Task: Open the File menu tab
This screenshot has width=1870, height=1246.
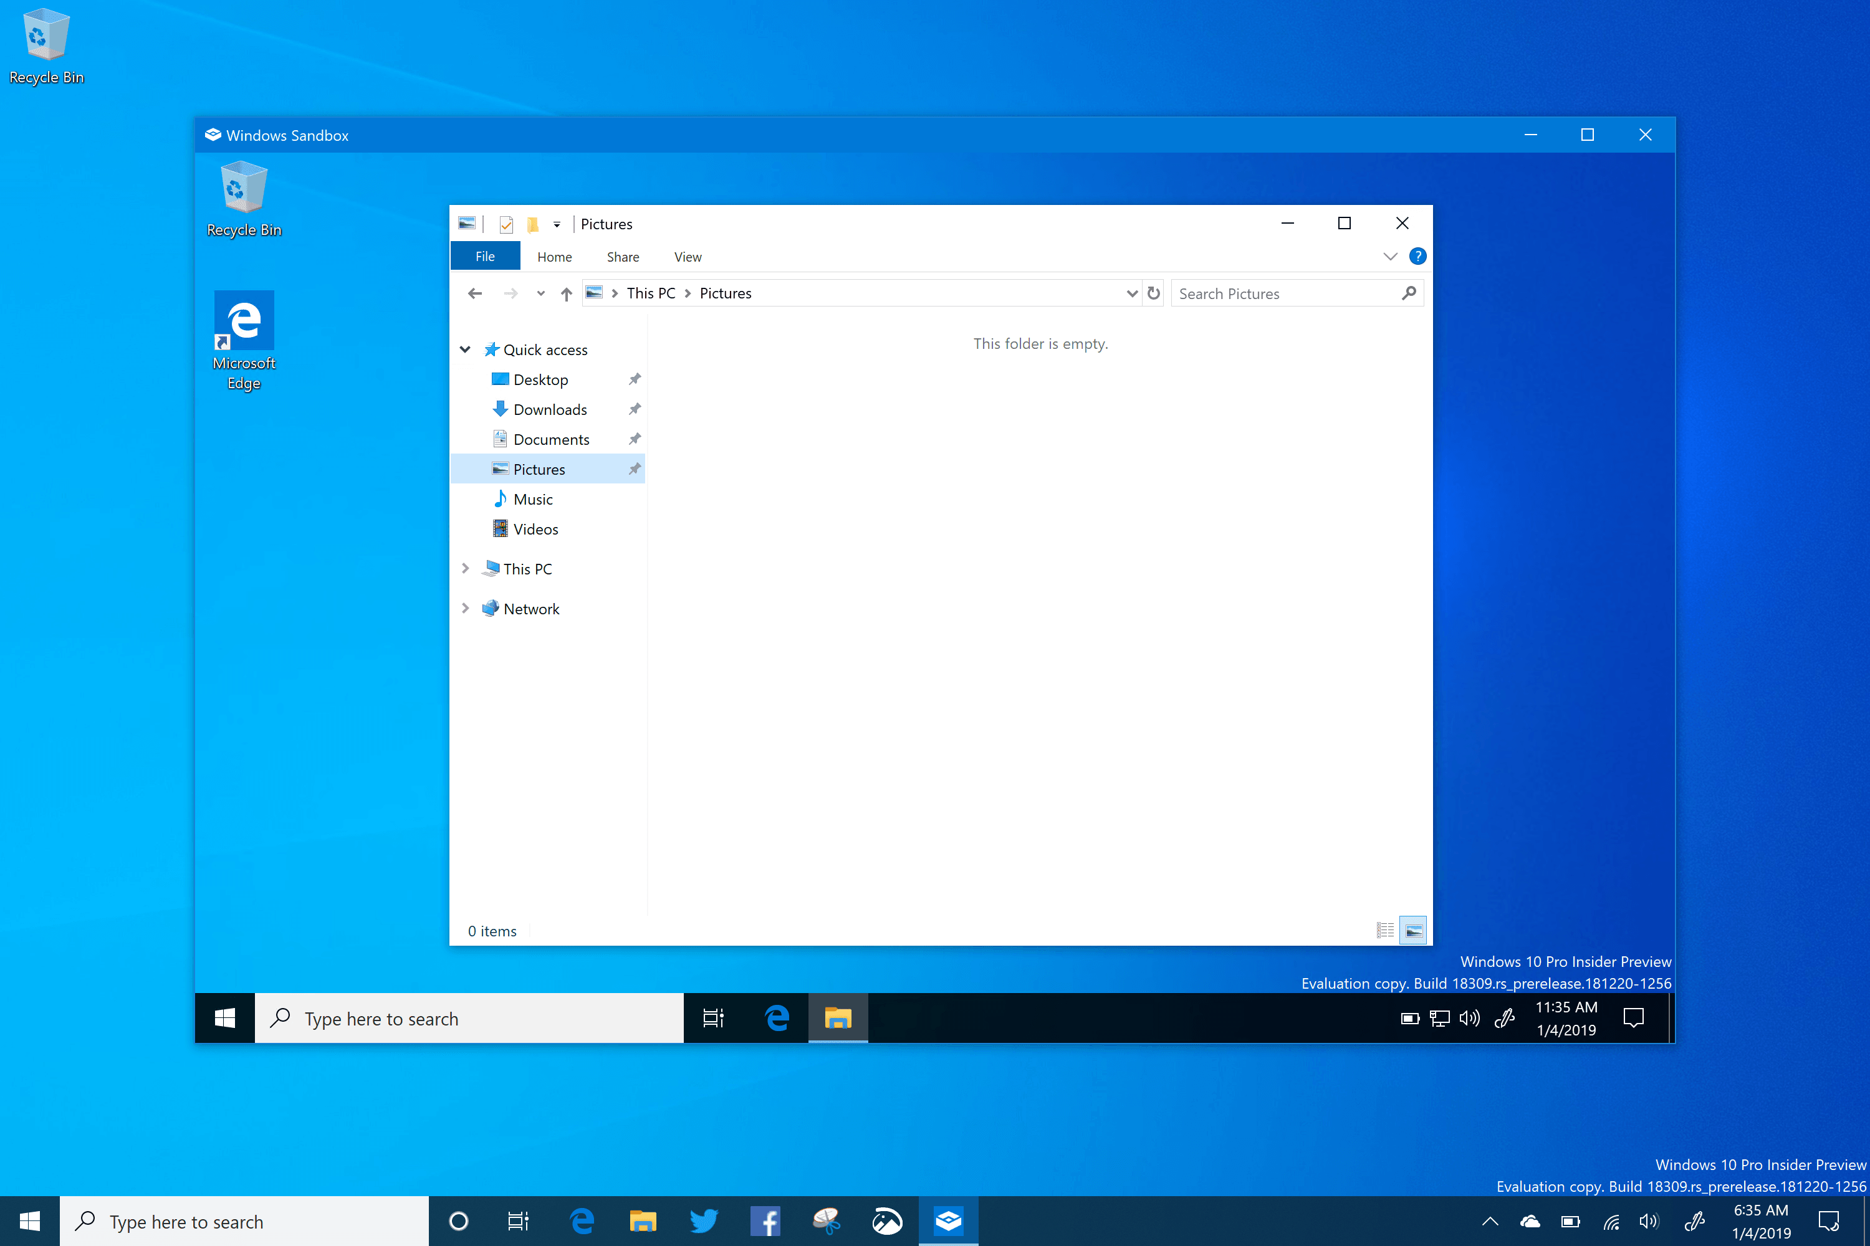Action: tap(485, 257)
